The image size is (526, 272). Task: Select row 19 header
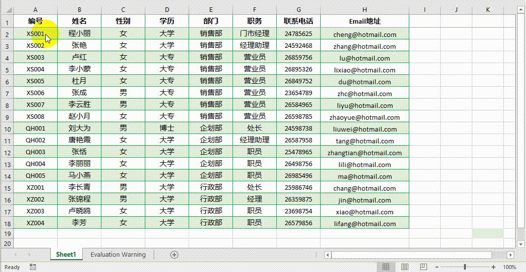point(7,234)
